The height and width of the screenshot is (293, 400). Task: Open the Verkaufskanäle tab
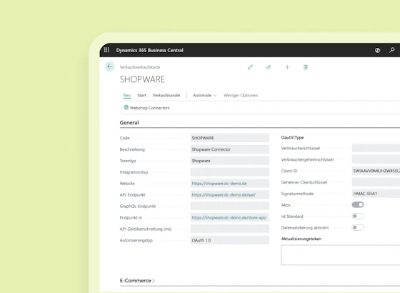(x=166, y=95)
